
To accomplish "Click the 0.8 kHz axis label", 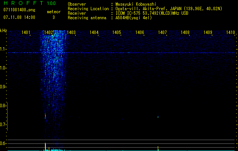I will pos(3,106).
